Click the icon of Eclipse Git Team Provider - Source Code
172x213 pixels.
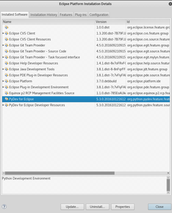(7, 51)
